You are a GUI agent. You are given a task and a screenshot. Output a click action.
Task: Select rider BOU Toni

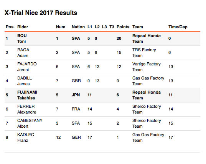pyautogui.click(x=22, y=39)
